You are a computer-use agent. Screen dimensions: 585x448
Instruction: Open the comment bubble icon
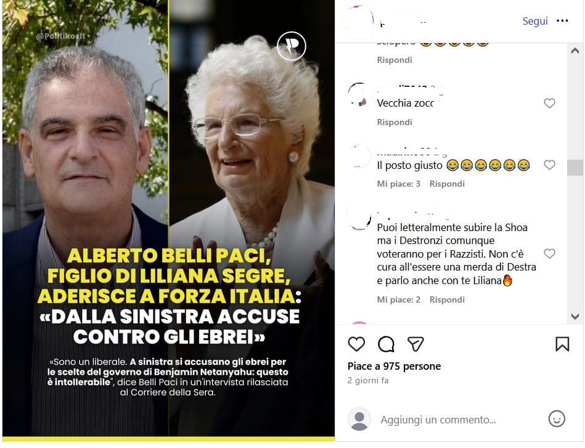coord(386,344)
